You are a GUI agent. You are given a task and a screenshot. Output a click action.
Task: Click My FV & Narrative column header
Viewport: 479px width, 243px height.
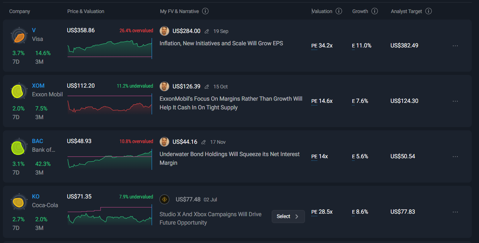(x=179, y=11)
